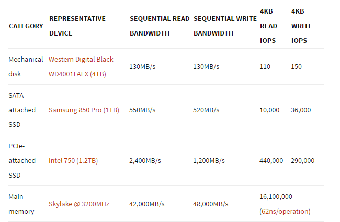Select the 4KB Write IOPS header
Viewport: 340px width, 222px height.
(299, 26)
